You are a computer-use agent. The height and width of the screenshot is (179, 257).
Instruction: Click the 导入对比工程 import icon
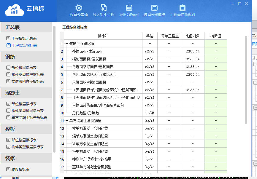(x=104, y=8)
